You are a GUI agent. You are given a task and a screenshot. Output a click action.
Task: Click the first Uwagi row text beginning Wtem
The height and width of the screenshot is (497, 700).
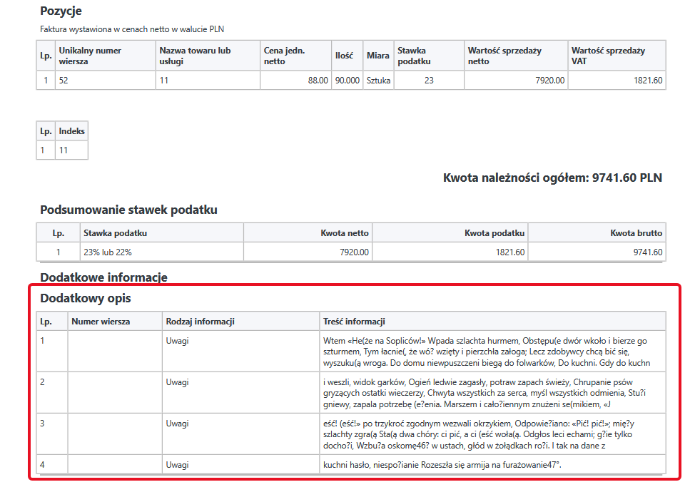(487, 352)
